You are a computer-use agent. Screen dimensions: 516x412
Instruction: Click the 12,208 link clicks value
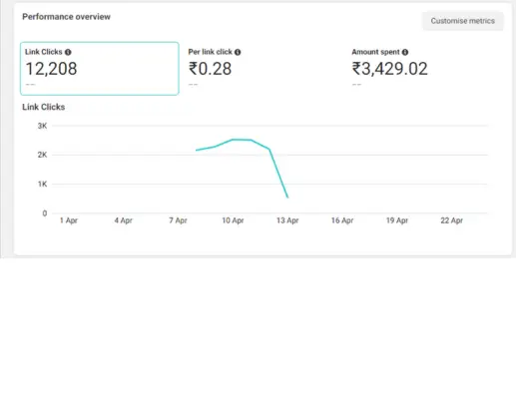click(51, 69)
